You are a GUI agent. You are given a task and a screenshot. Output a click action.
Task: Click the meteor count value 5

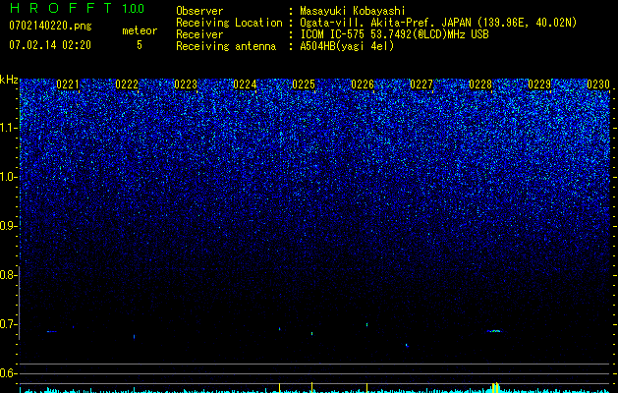tap(140, 45)
